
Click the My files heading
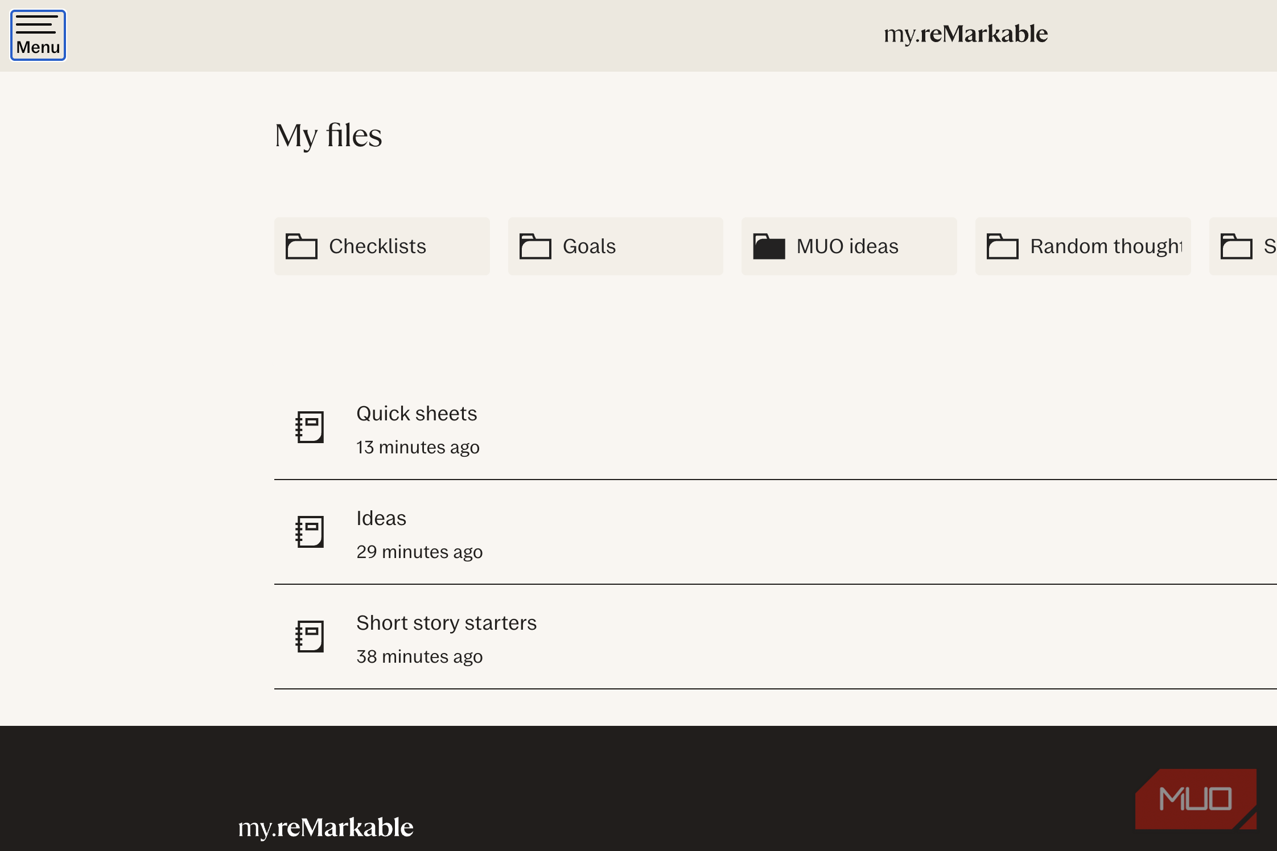[x=328, y=135]
